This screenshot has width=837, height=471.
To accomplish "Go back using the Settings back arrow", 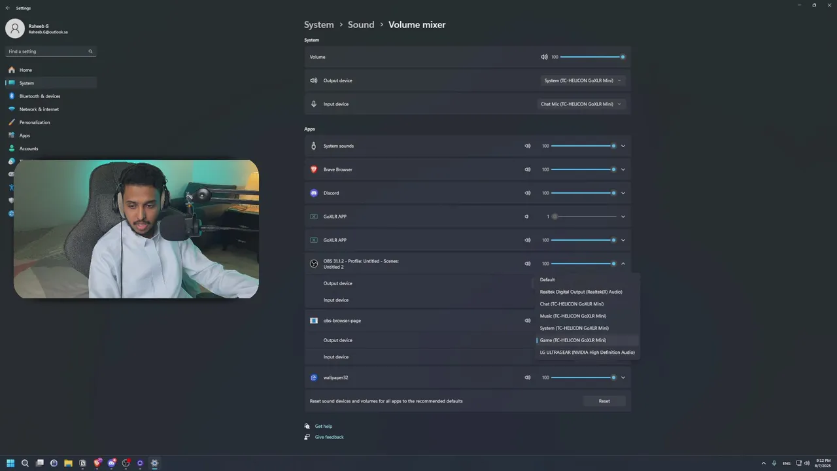I will [x=8, y=8].
